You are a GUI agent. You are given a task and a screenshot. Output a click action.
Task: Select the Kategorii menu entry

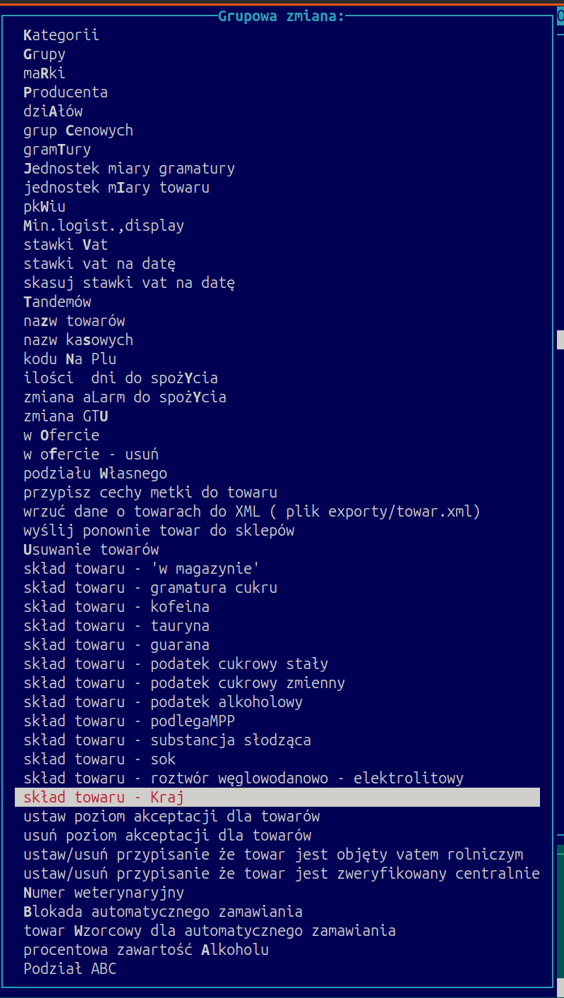pos(61,35)
